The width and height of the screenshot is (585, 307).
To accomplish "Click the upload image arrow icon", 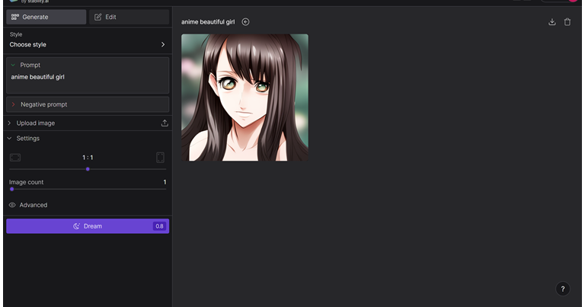I will [x=165, y=123].
